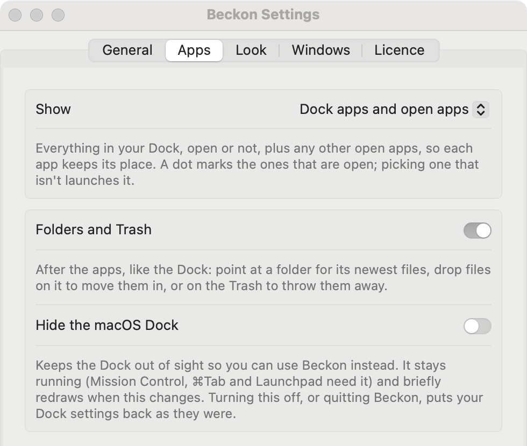Go to the Windows tab
Viewport: 527px width, 446px height.
coord(321,51)
